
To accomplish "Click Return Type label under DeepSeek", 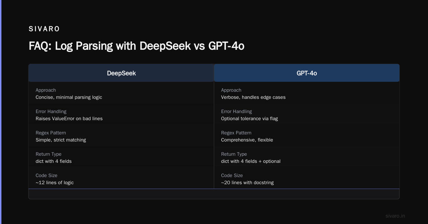I will (x=49, y=154).
